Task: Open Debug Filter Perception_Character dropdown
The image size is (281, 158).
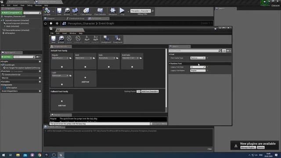Action: 140,11
